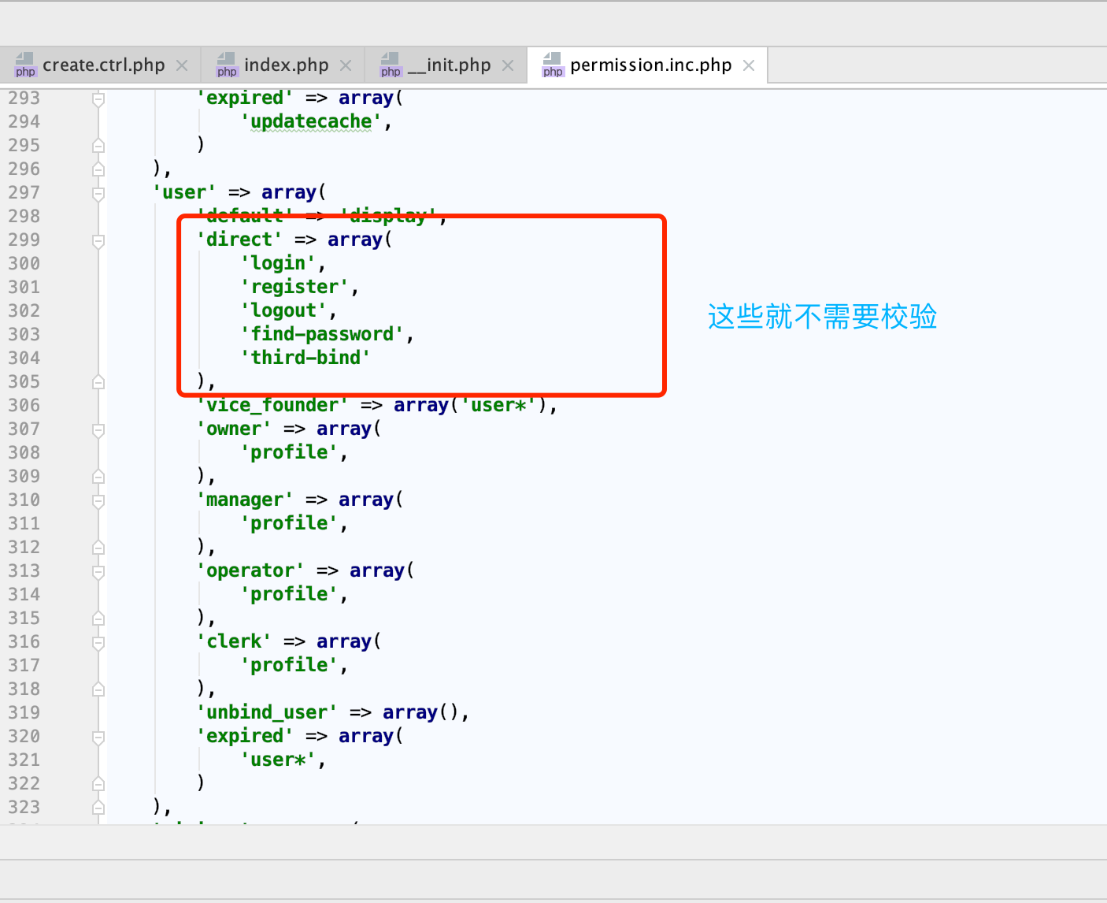Collapse the 'operator' array at line 313

tap(98, 572)
